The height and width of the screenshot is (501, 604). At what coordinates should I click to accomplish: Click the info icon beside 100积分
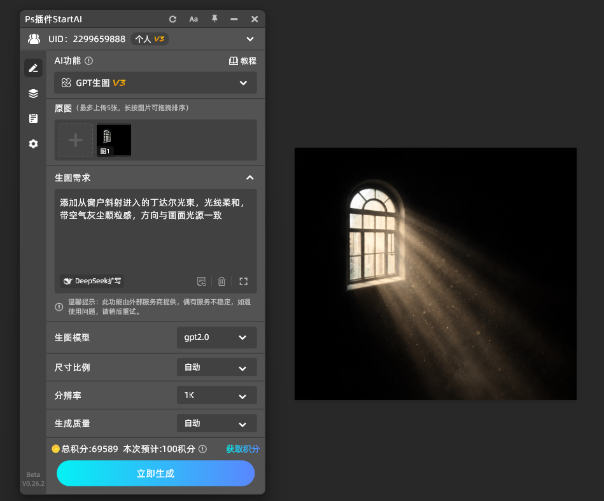202,449
